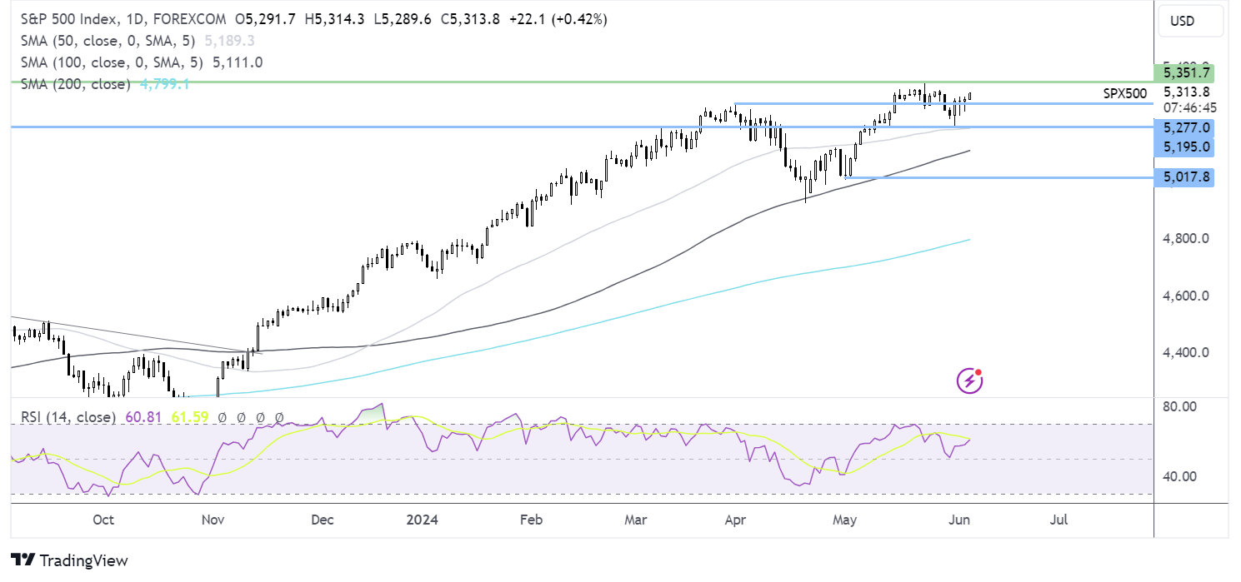This screenshot has height=582, width=1241.
Task: Click the 4,400.0 price axis value
Action: pyautogui.click(x=1186, y=352)
